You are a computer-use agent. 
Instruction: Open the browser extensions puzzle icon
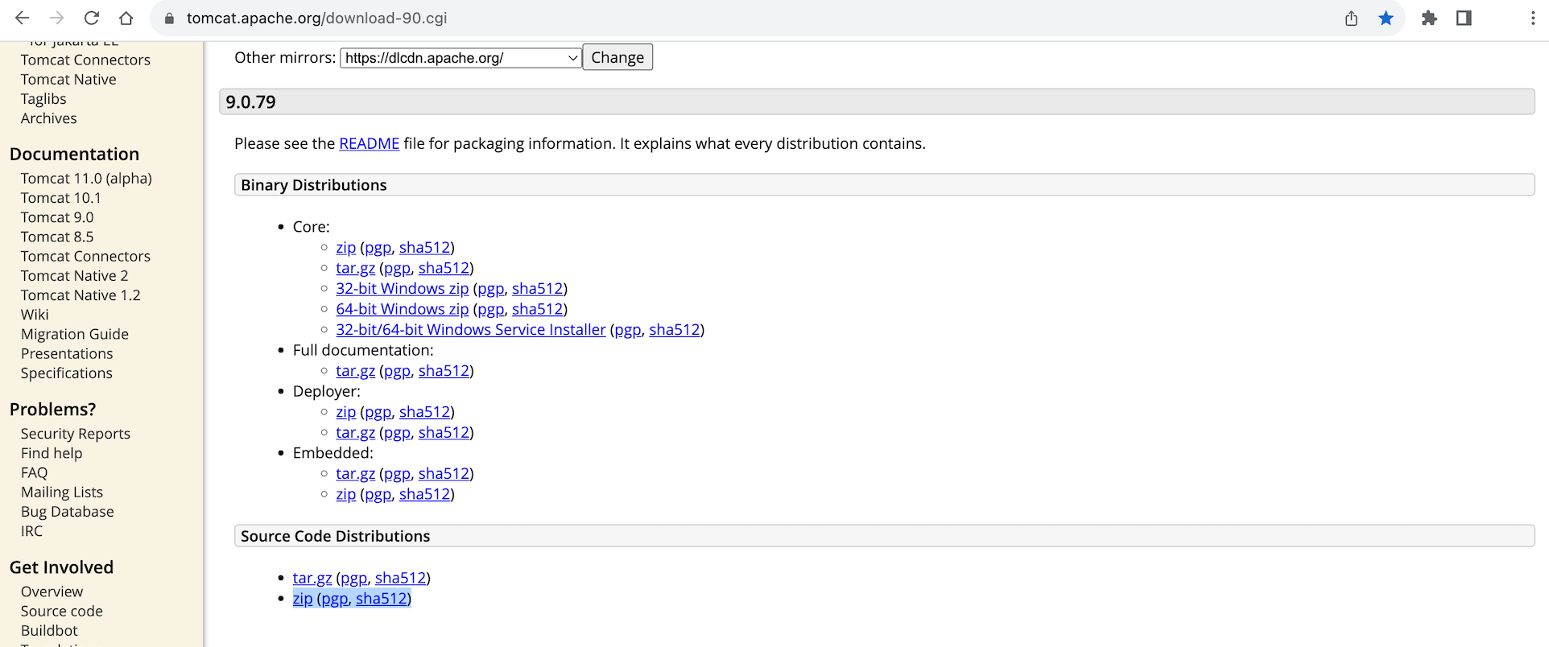point(1429,18)
